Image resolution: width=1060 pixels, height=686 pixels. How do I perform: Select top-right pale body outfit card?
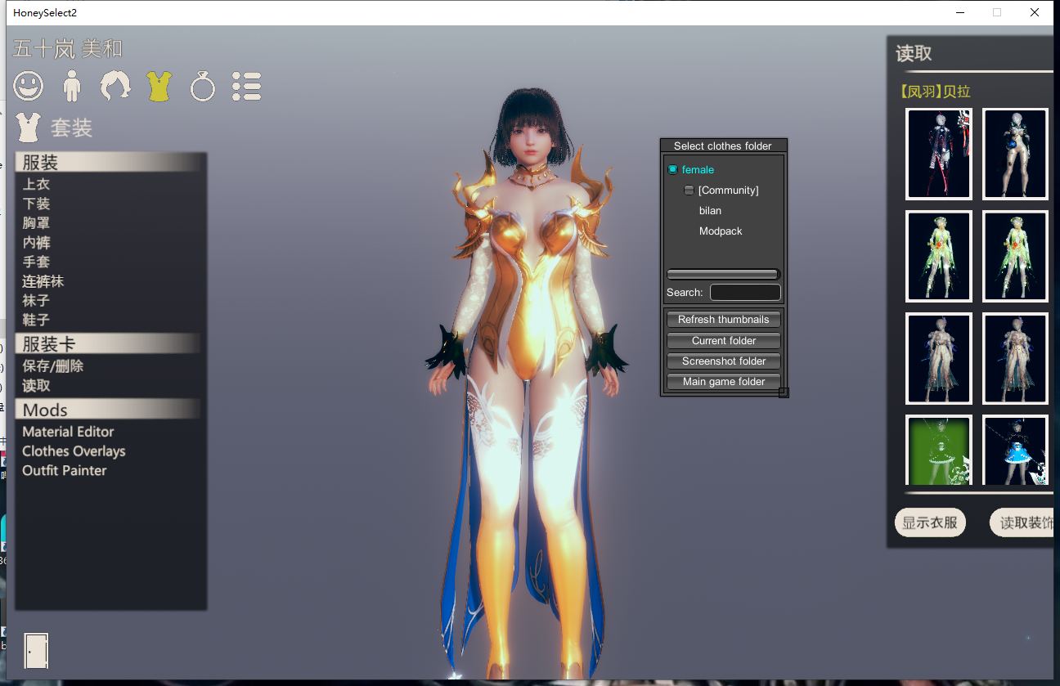(x=1015, y=154)
